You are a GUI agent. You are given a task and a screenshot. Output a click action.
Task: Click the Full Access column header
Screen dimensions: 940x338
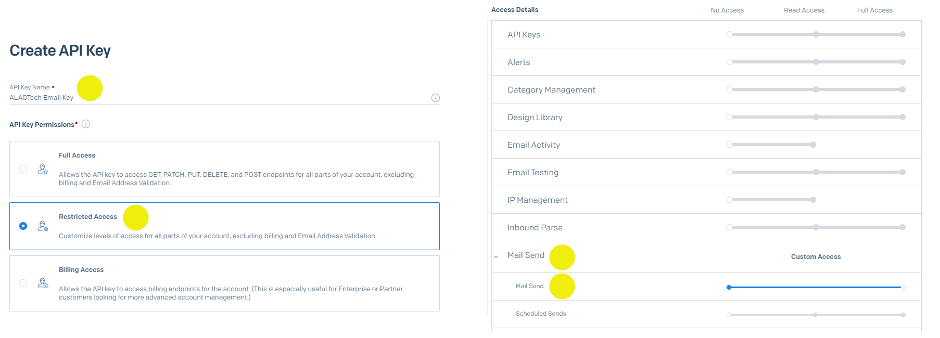coord(874,10)
